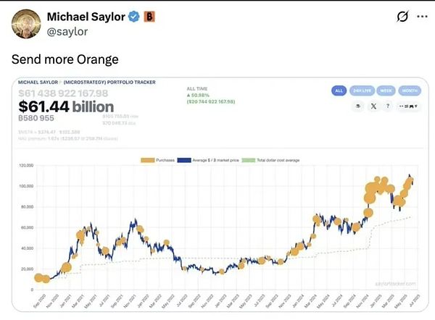
Task: Click the small hat icon beside X icon
Action: click(x=358, y=106)
